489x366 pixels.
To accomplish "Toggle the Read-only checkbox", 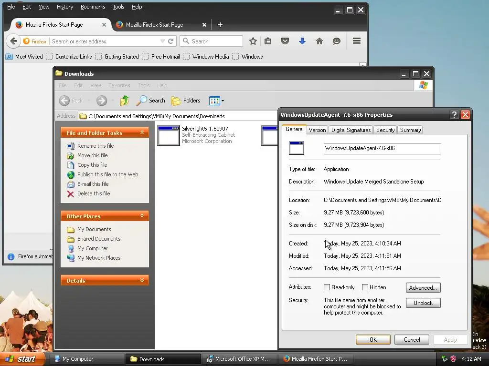I will coord(327,287).
